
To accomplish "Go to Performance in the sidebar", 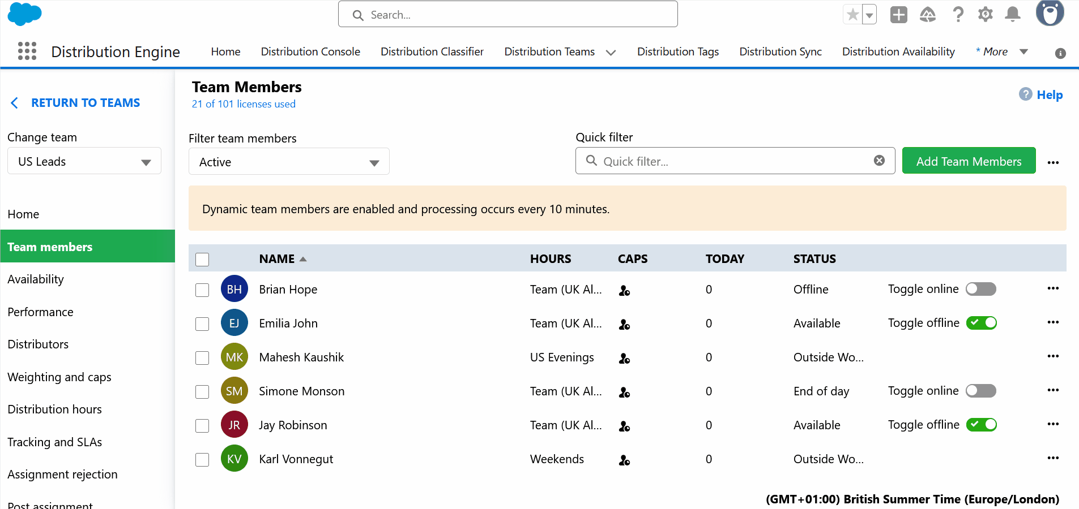I will [x=40, y=312].
